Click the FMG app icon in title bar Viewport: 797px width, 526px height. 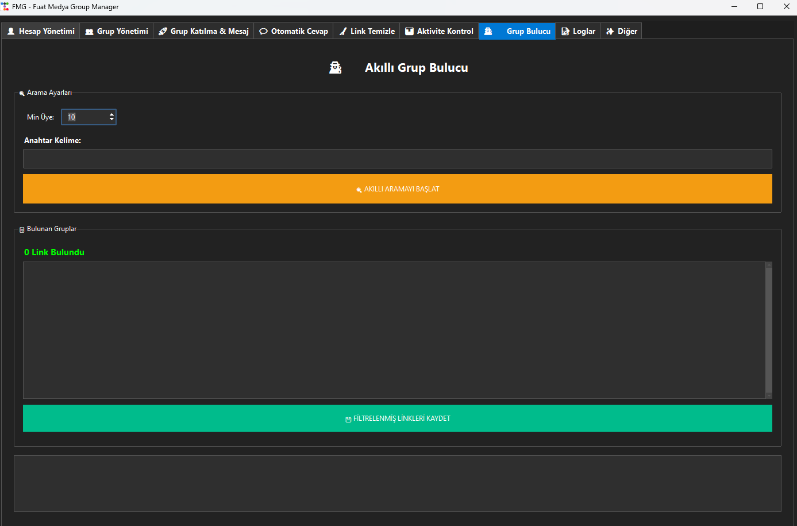[x=5, y=6]
